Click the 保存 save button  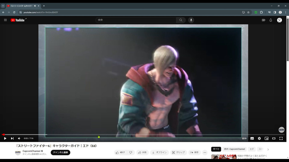(194, 152)
